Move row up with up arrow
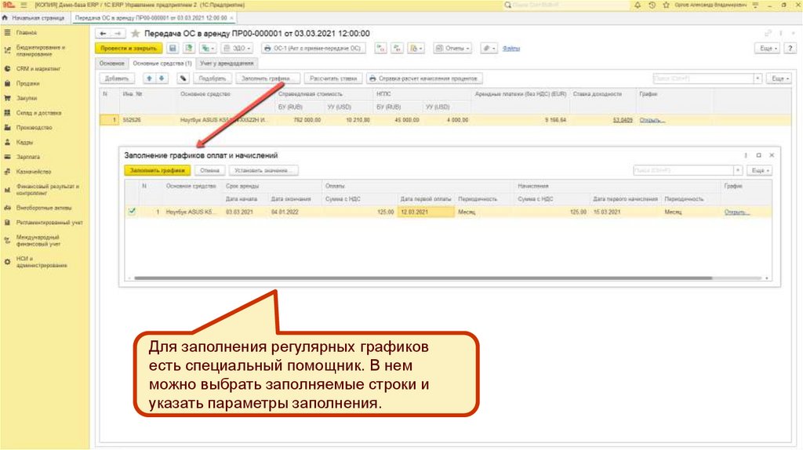 pyautogui.click(x=149, y=78)
